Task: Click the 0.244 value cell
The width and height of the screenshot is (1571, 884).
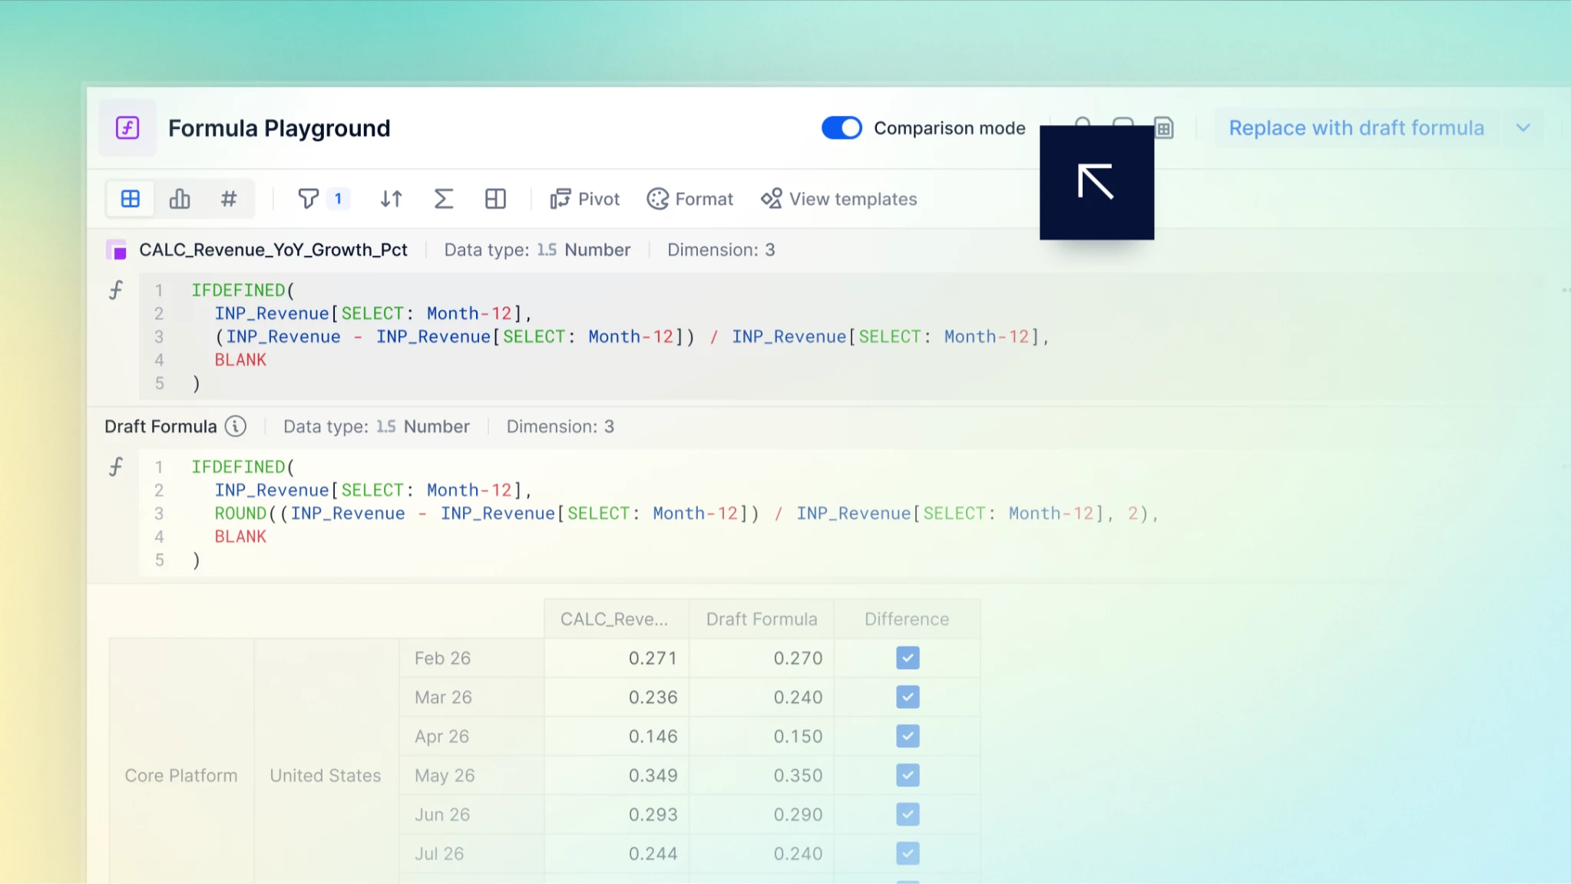Action: [x=617, y=853]
